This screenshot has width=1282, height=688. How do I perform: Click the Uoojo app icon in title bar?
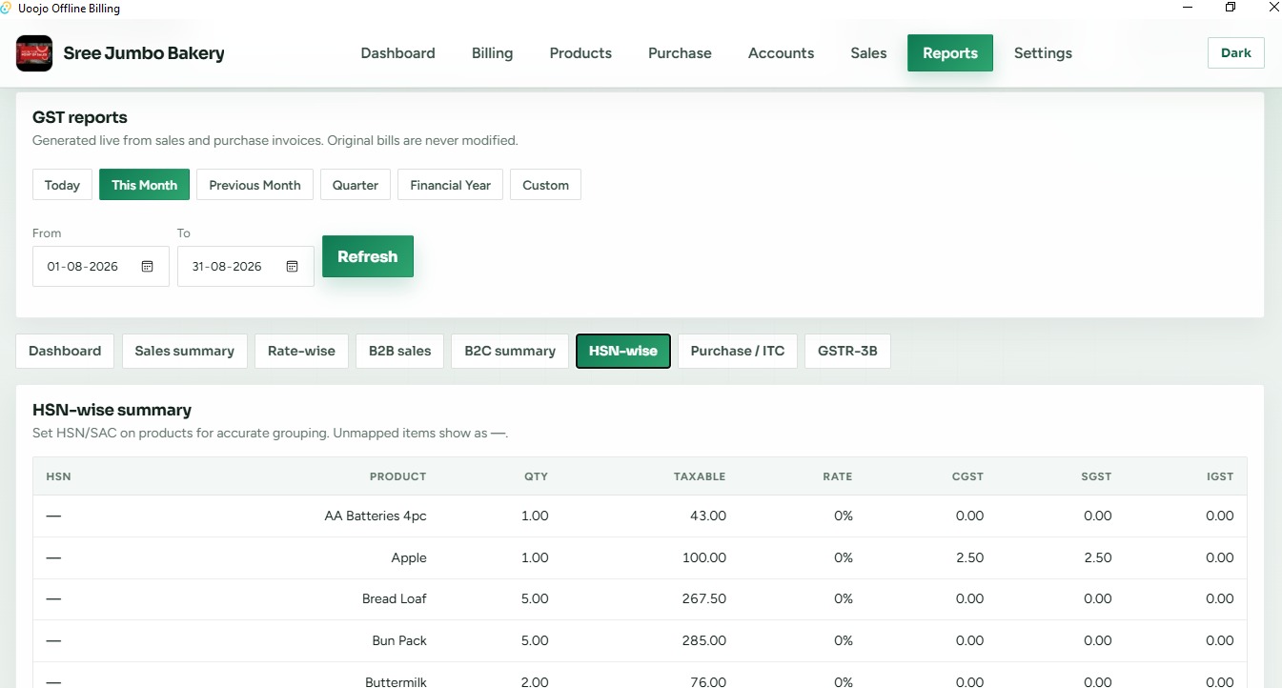7,8
